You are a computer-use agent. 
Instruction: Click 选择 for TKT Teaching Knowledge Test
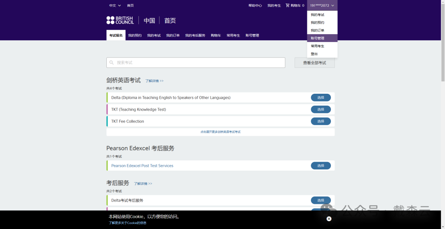(x=321, y=109)
